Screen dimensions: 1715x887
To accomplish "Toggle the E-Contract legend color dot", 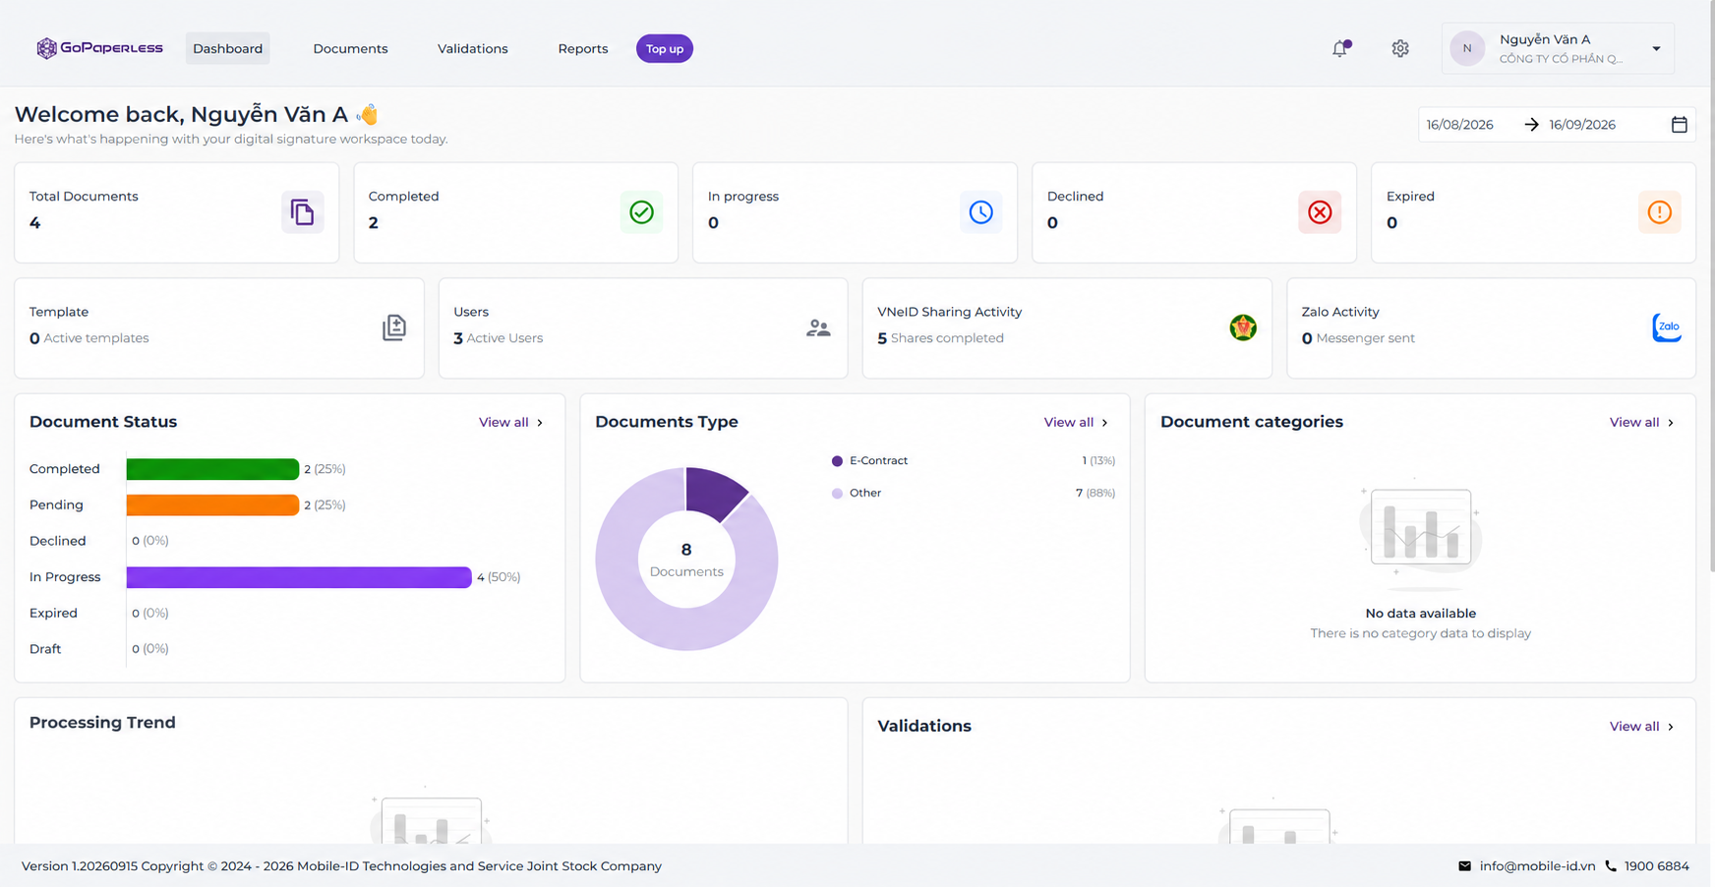I will [x=837, y=461].
